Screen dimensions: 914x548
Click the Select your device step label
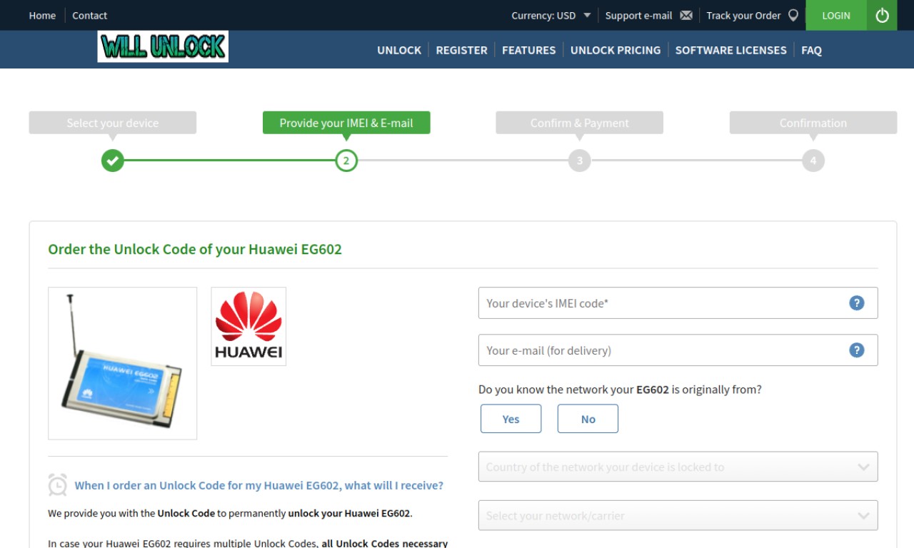[x=113, y=123]
